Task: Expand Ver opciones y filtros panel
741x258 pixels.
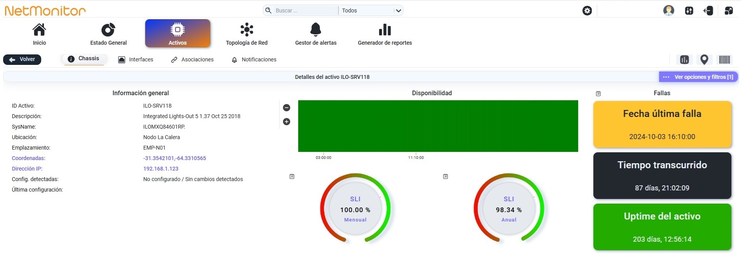Action: click(x=698, y=77)
